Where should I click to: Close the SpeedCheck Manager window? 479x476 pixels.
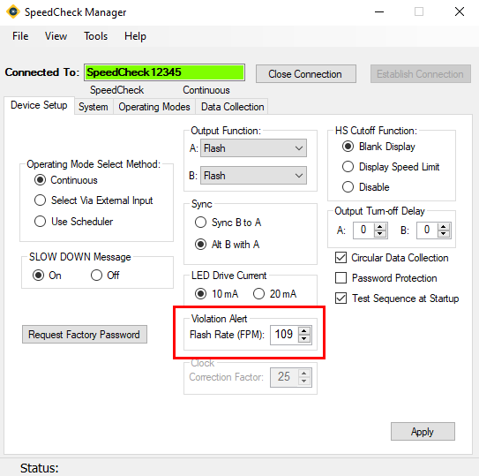pyautogui.click(x=460, y=12)
